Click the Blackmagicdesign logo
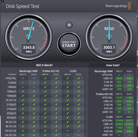138x137 pixels. 118,6
